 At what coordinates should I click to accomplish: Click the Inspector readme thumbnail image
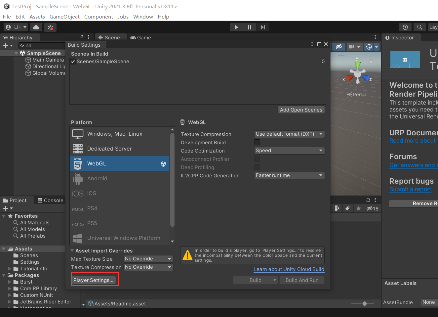405,60
